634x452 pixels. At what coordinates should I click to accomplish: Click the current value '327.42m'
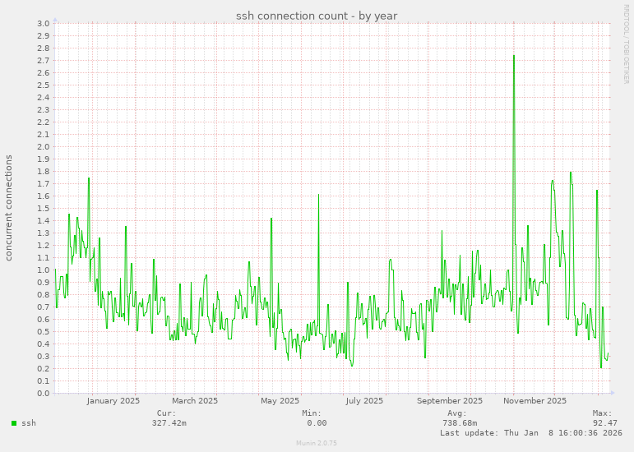point(169,423)
